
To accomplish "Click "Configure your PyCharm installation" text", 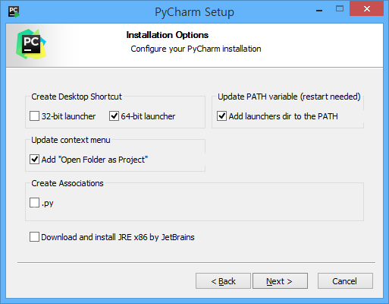I will (x=196, y=49).
